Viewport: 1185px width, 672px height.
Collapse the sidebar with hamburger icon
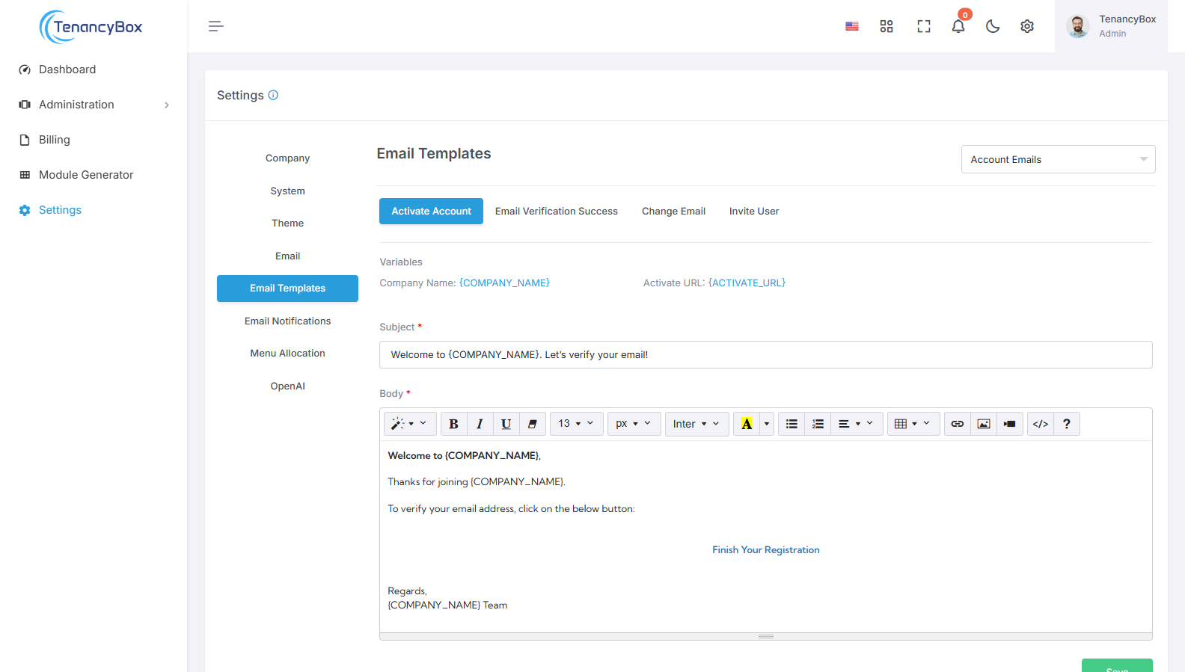(x=215, y=26)
